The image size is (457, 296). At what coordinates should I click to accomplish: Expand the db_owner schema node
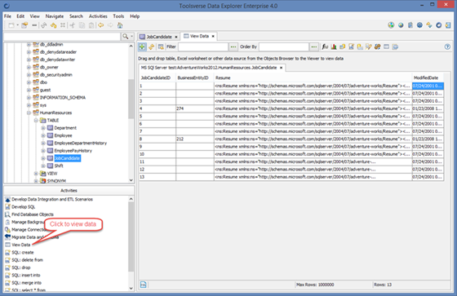click(29, 68)
